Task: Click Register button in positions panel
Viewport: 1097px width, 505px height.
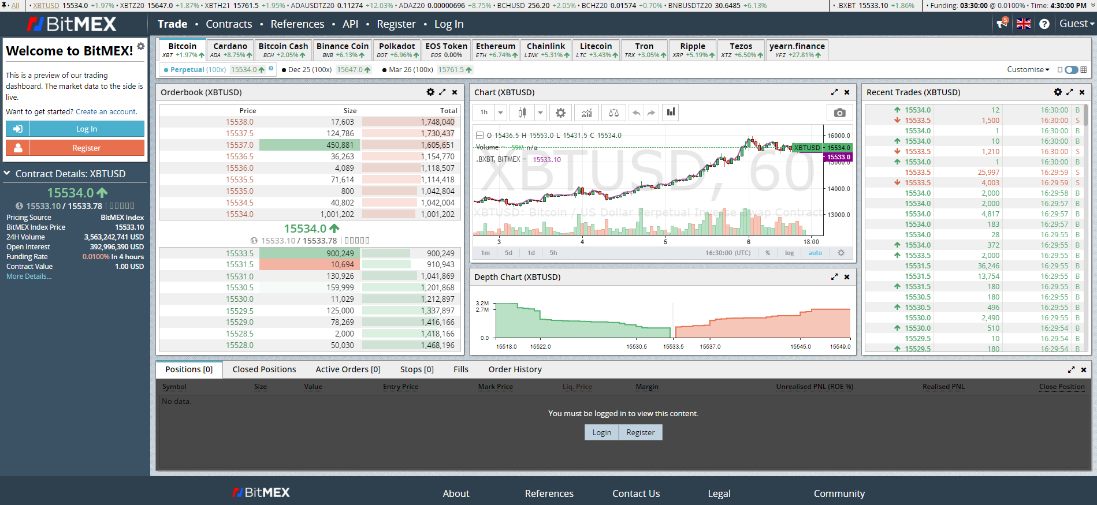Action: 641,432
